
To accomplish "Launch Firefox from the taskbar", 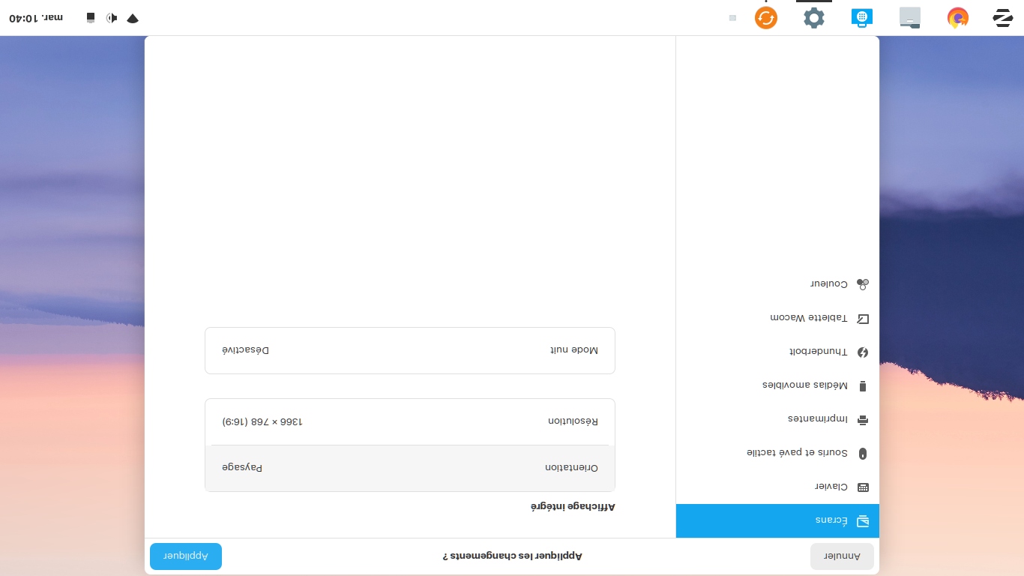I will 957,17.
